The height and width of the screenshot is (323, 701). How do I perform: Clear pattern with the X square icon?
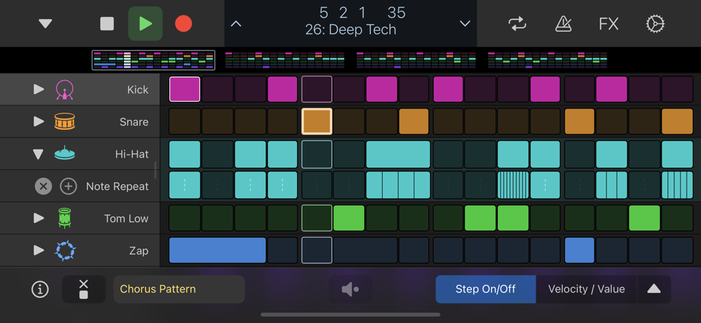[84, 289]
